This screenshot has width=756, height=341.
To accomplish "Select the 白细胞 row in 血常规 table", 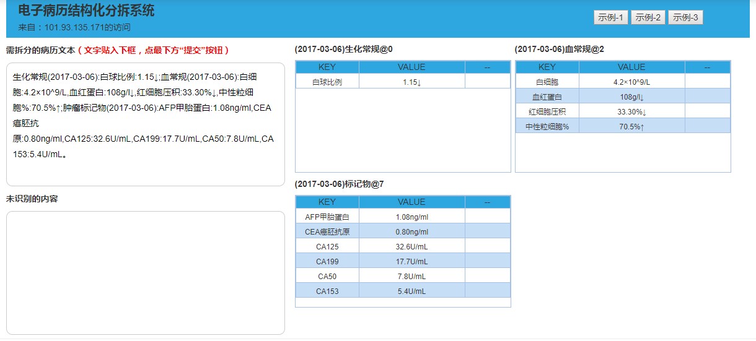I will tap(547, 82).
